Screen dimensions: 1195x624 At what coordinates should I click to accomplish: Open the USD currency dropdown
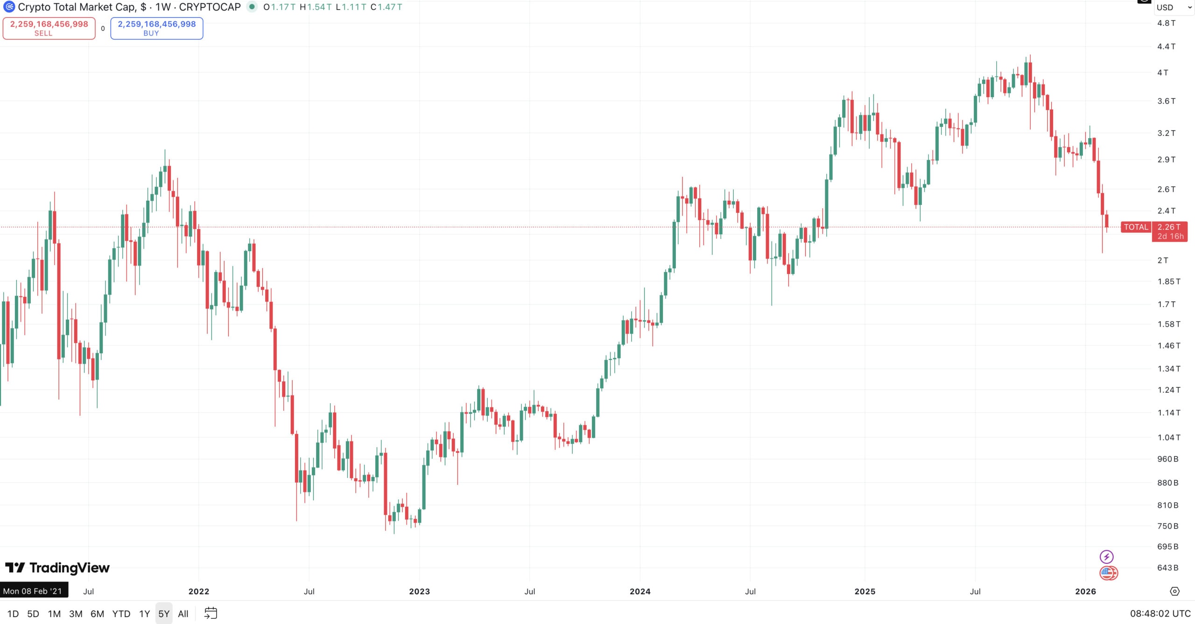coord(1174,7)
